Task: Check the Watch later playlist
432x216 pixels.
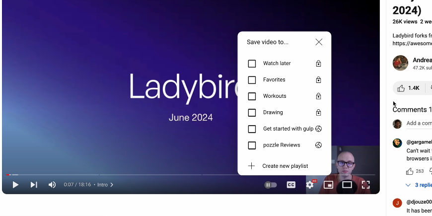Action: tap(252, 64)
